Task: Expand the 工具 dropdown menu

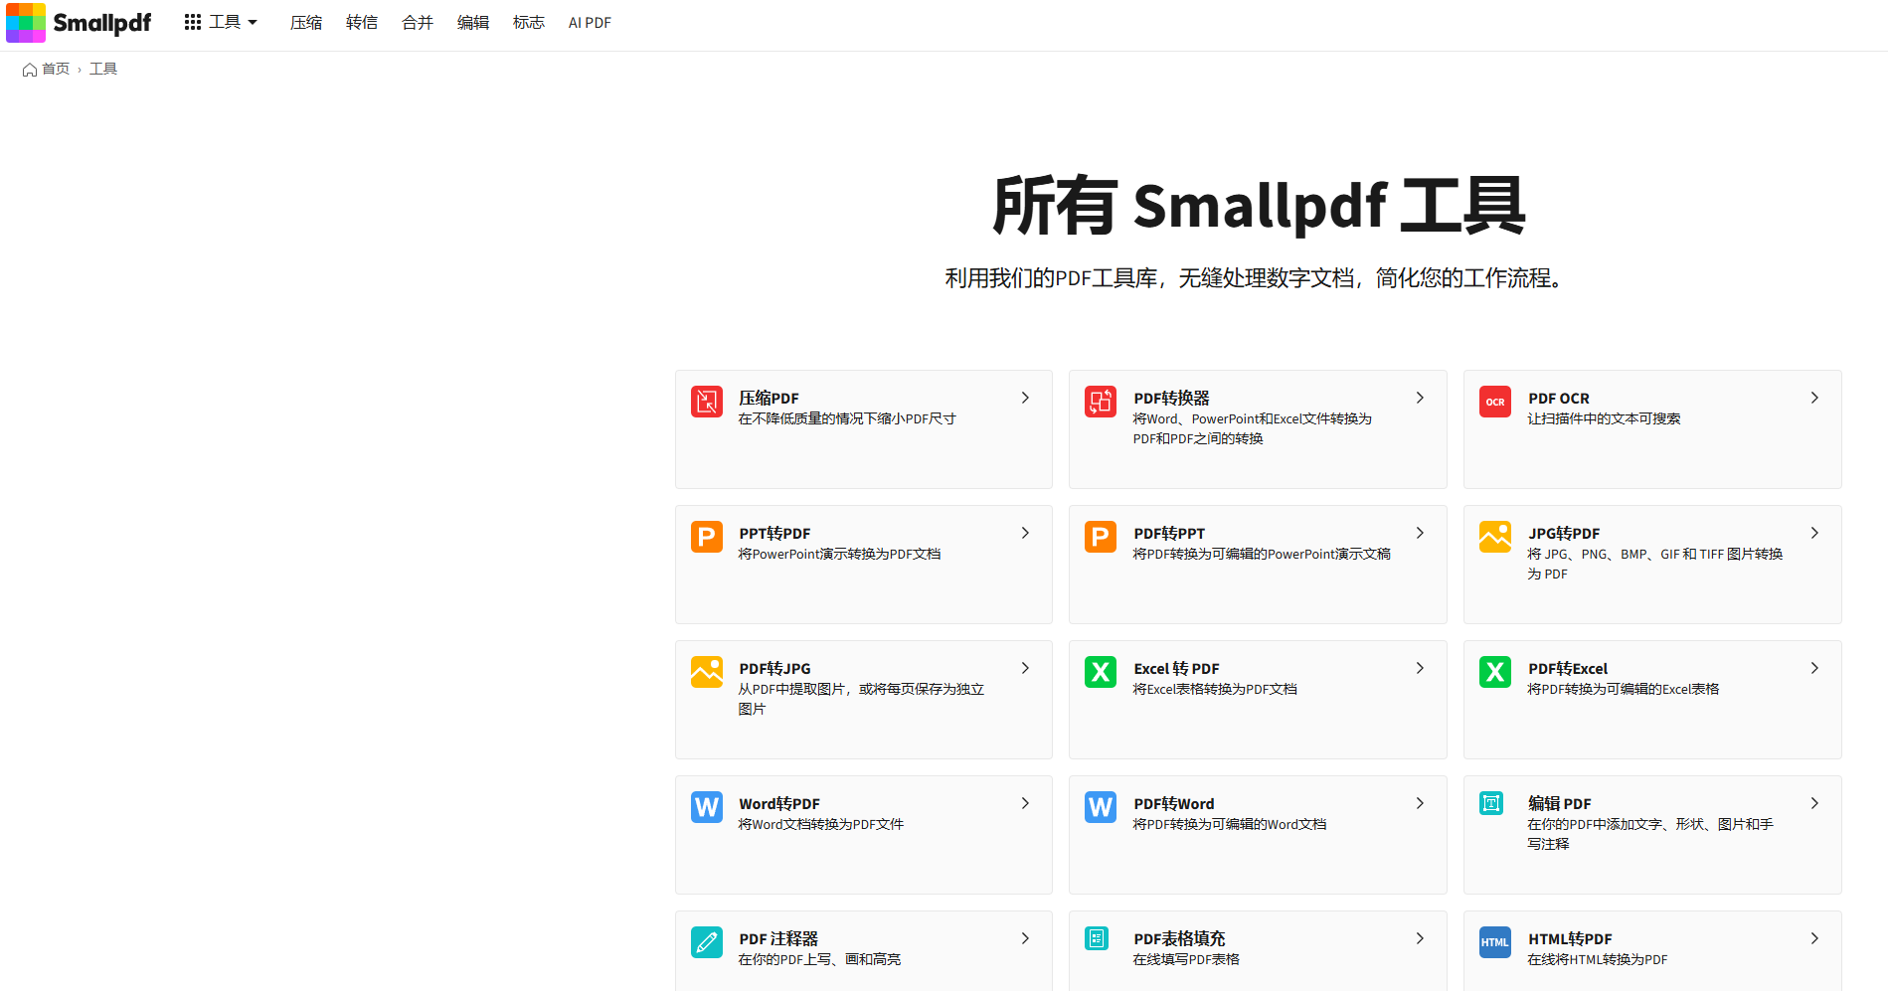Action: point(222,23)
